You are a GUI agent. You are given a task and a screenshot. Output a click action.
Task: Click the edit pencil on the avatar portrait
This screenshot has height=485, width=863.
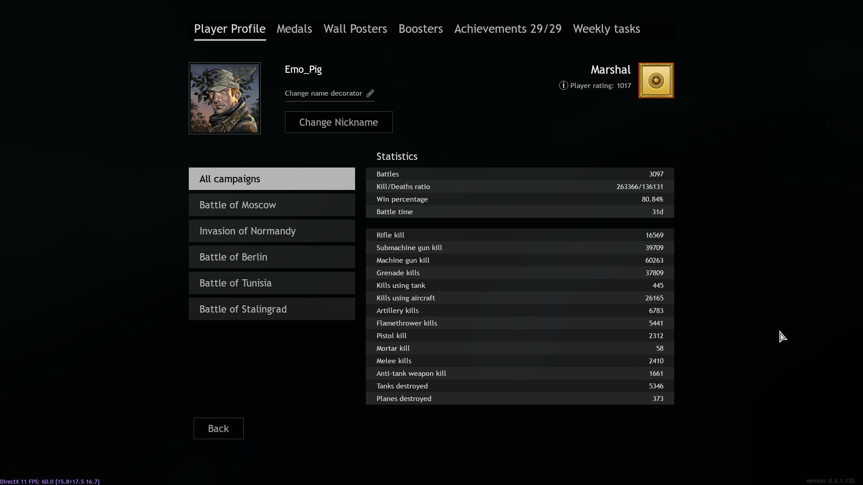coord(253,70)
